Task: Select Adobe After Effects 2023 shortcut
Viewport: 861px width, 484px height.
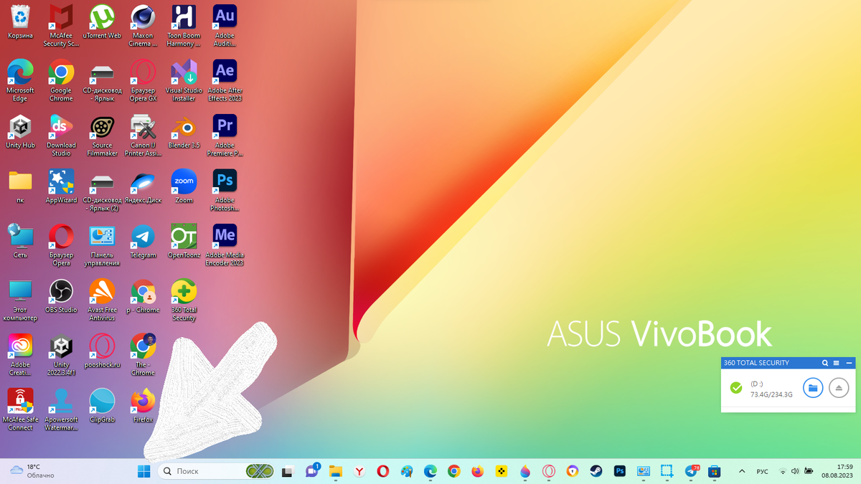Action: [x=225, y=80]
